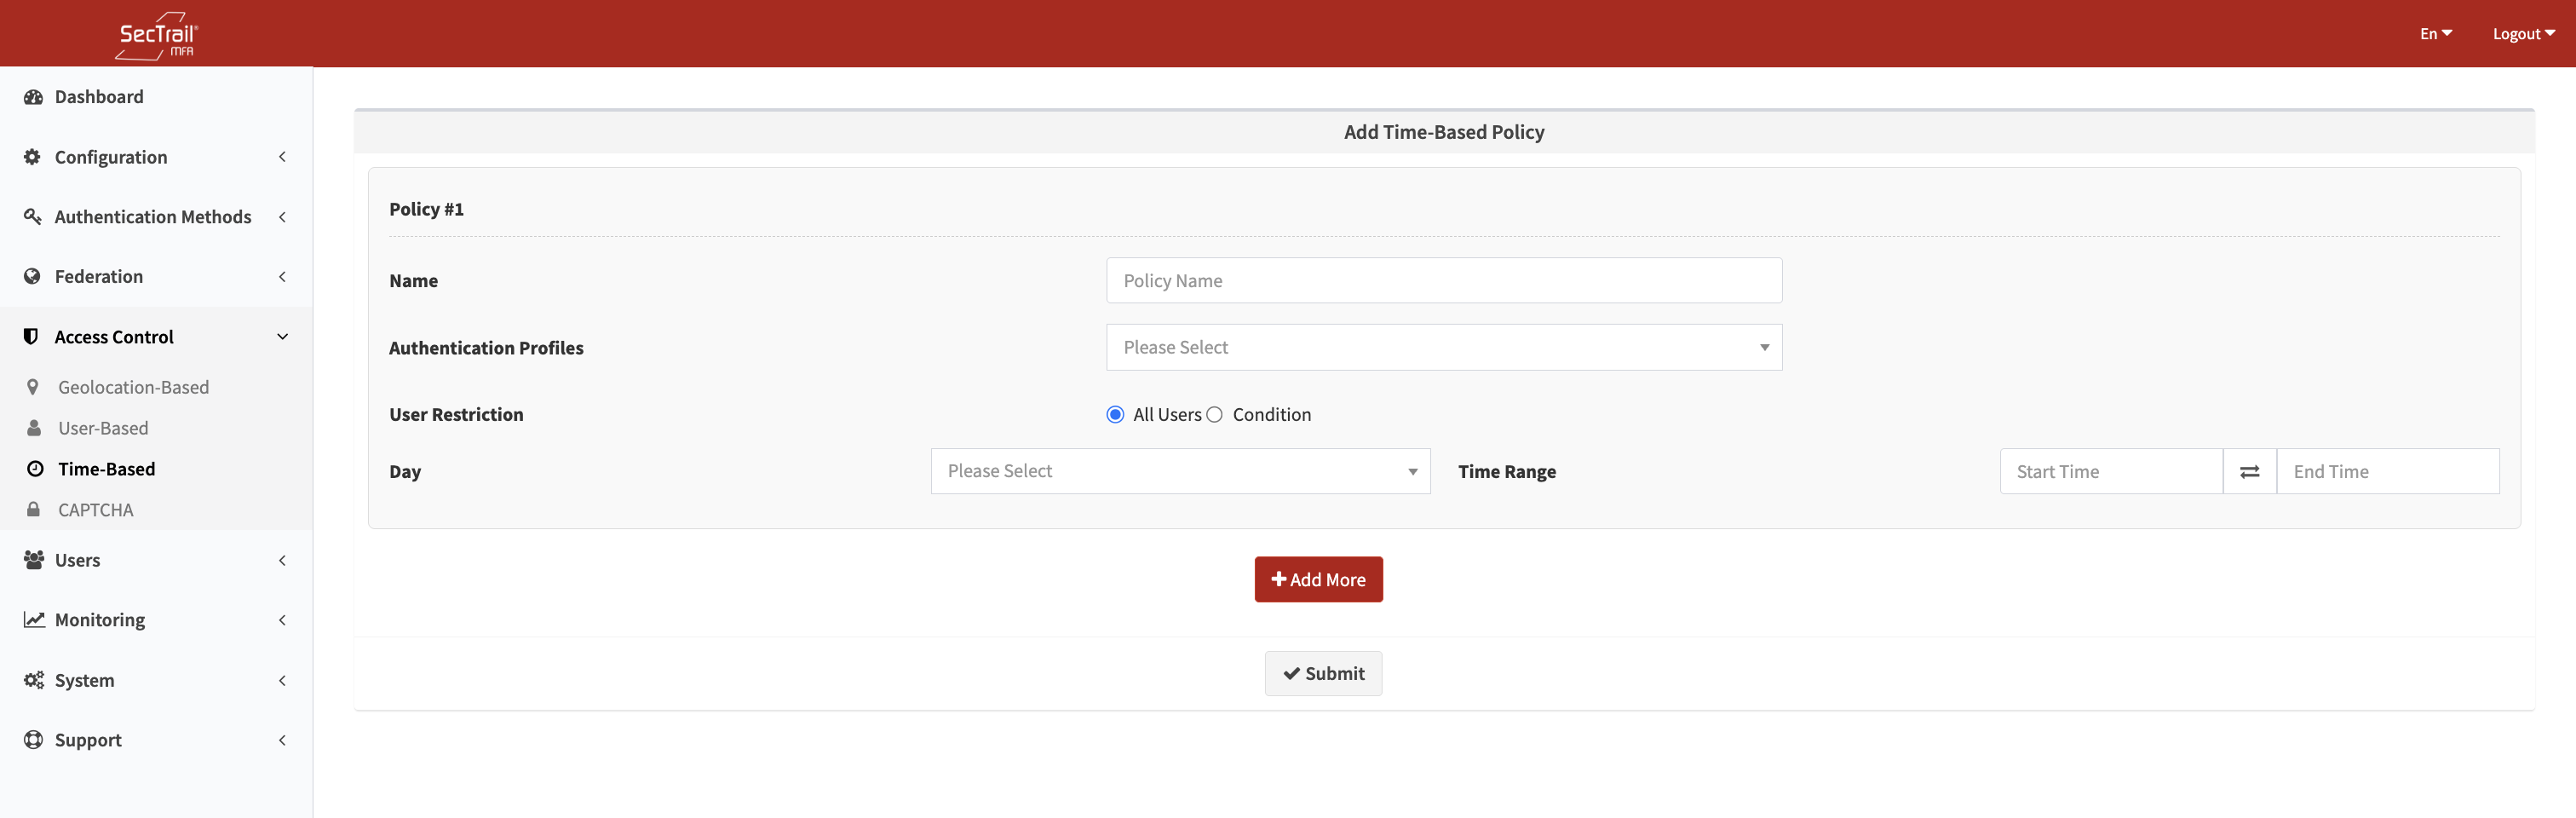Click the Access Control shield icon
Image resolution: width=2576 pixels, height=818 pixels.
point(31,337)
